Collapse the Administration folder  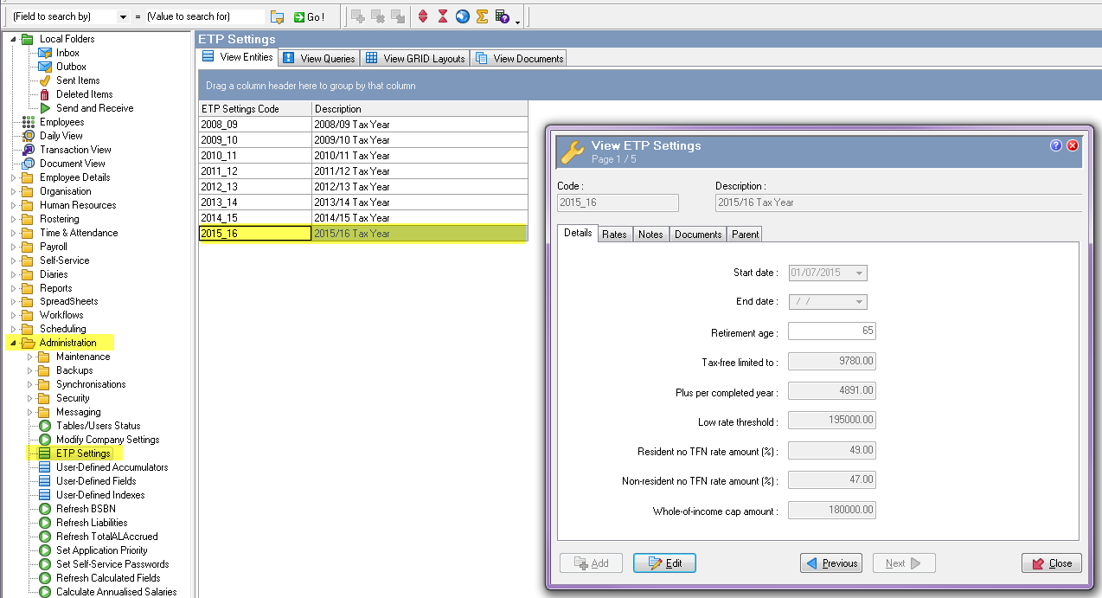(13, 343)
